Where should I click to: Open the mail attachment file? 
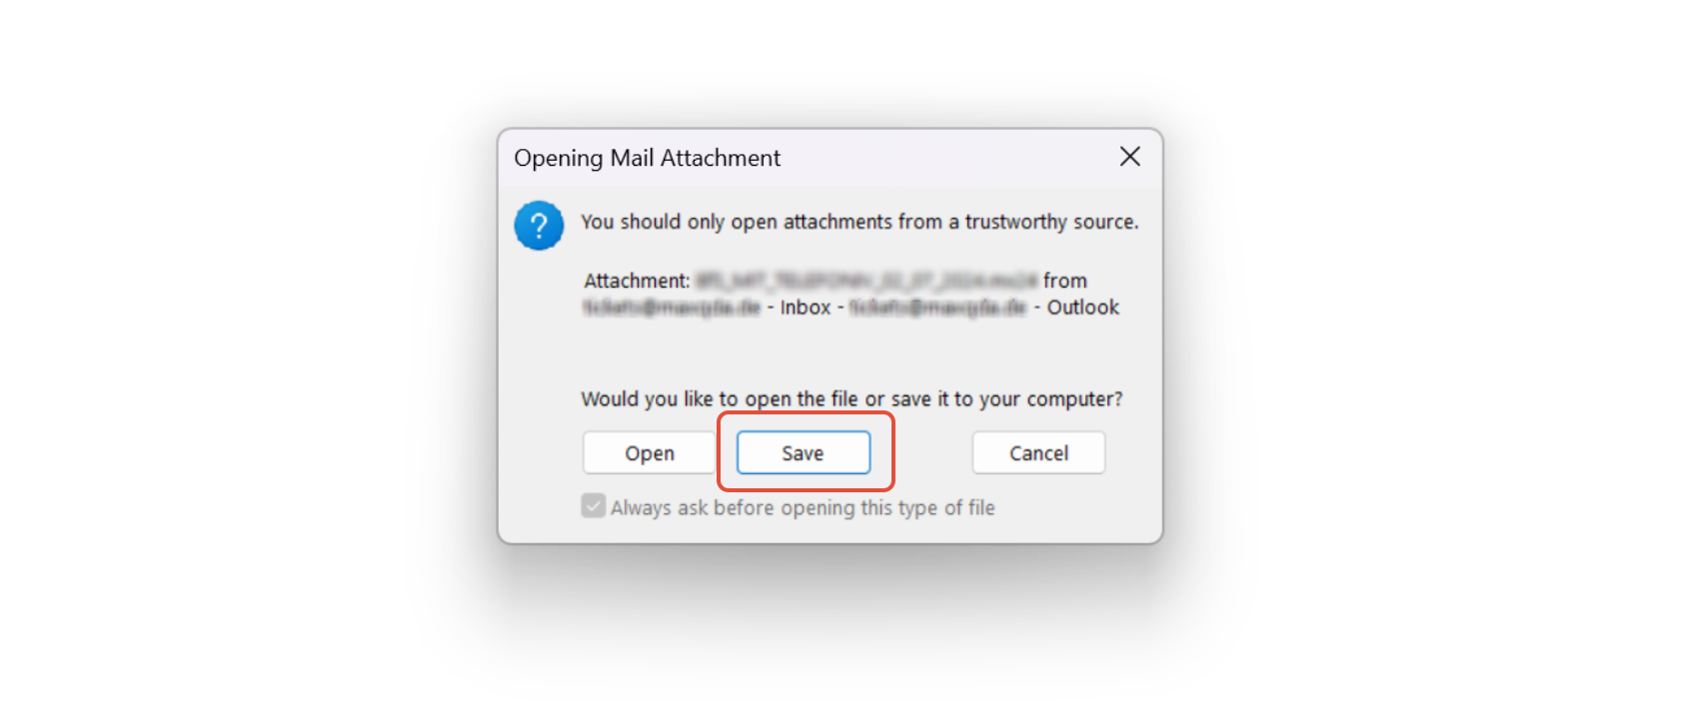(650, 453)
